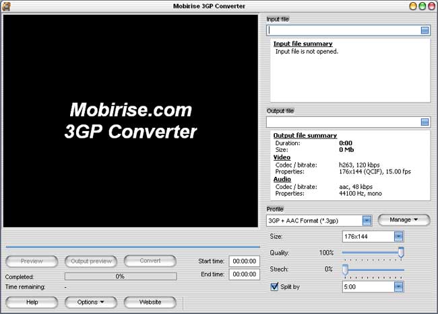This screenshot has height=314, width=438.
Task: Open the Manage dropdown button
Action: coord(404,220)
